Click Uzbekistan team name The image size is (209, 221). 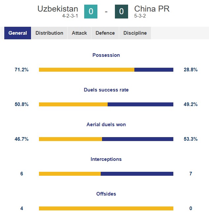pyautogui.click(x=58, y=9)
